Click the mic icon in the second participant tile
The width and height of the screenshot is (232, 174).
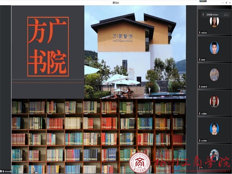tap(200, 59)
